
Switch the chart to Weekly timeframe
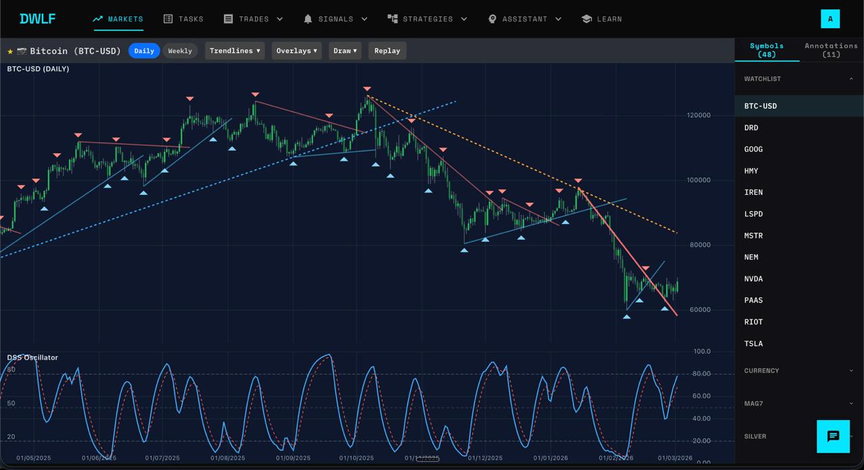180,51
